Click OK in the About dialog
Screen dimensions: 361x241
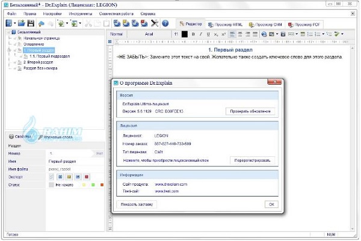(x=271, y=204)
